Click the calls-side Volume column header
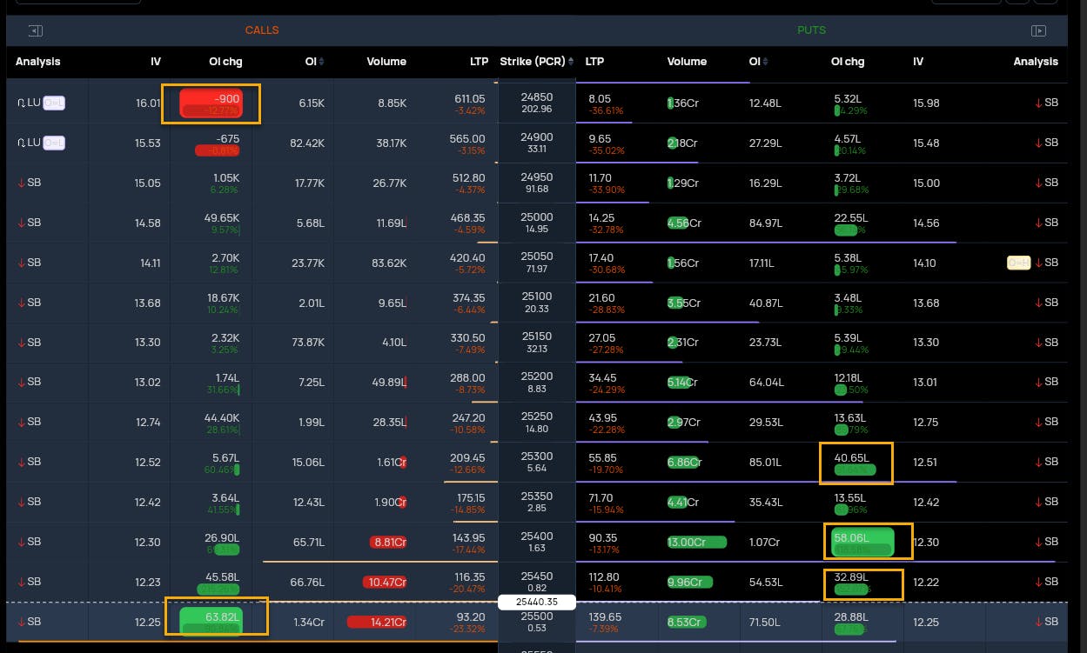The image size is (1087, 653). (386, 62)
